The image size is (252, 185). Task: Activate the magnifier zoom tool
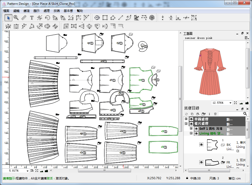tap(16, 18)
